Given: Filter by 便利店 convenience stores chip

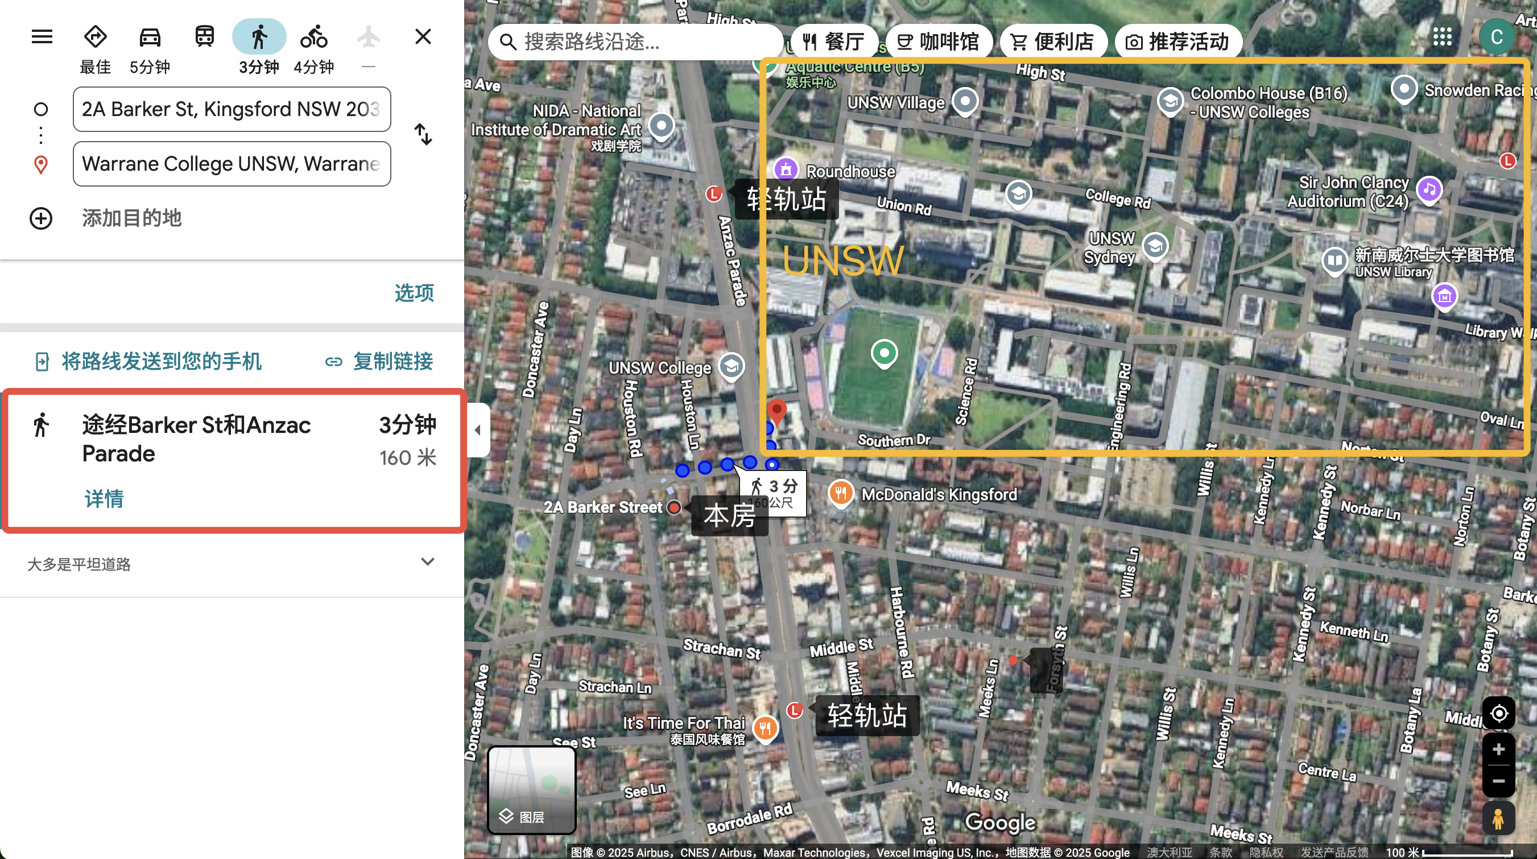Looking at the screenshot, I should (x=1052, y=42).
